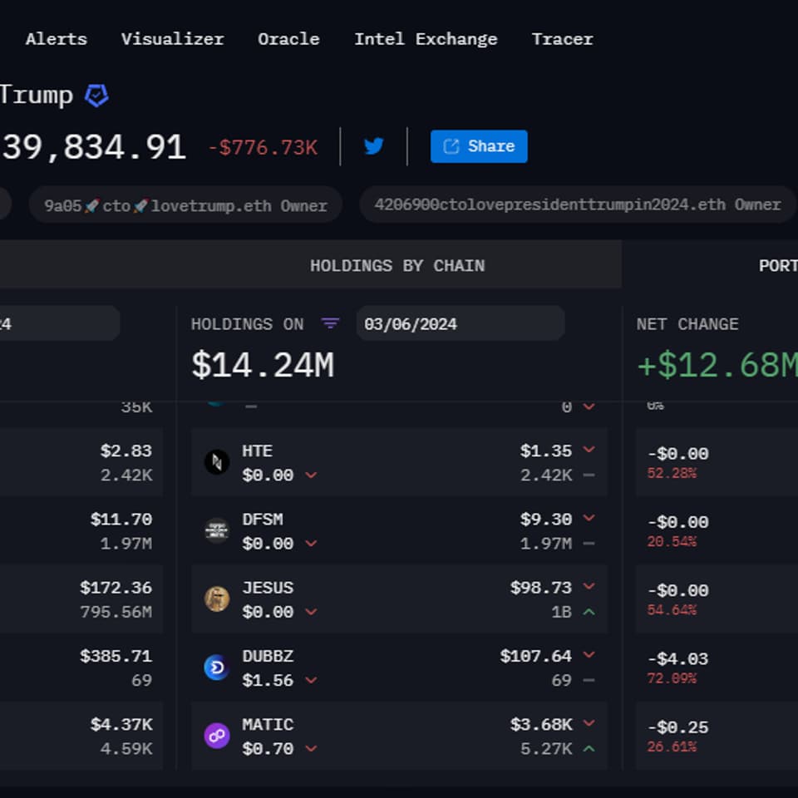
Task: Select the JESUS token avatar
Action: (217, 598)
